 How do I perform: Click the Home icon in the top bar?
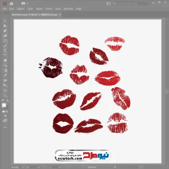[11, 4]
